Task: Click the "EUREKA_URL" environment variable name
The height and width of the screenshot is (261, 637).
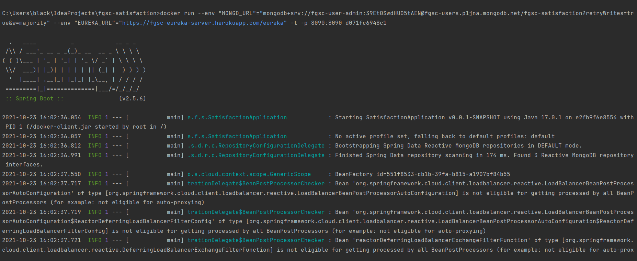Action: tap(95, 23)
